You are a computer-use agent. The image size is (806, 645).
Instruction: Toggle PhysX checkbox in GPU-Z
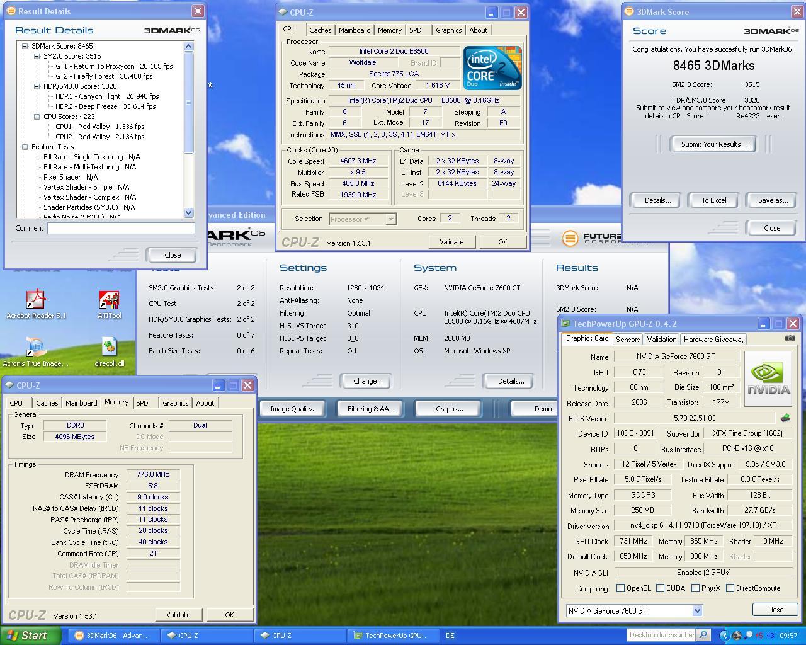click(695, 588)
